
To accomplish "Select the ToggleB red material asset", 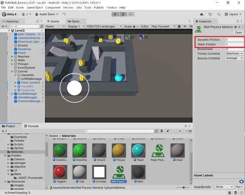I will click(x=60, y=172).
